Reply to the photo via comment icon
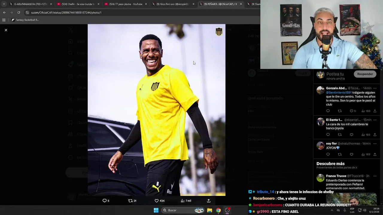The image size is (383, 215). pyautogui.click(x=104, y=201)
